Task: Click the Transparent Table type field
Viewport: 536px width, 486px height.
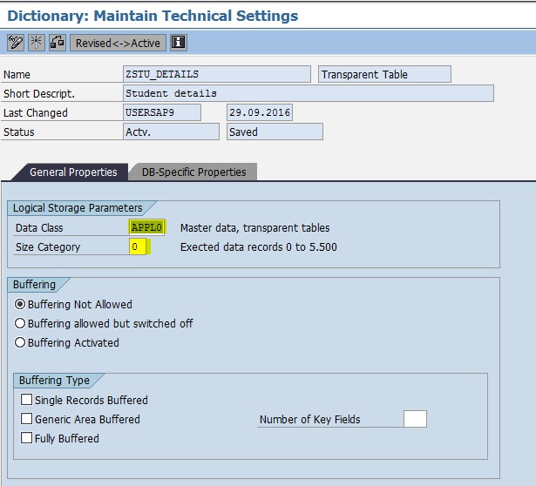Action: pos(384,74)
